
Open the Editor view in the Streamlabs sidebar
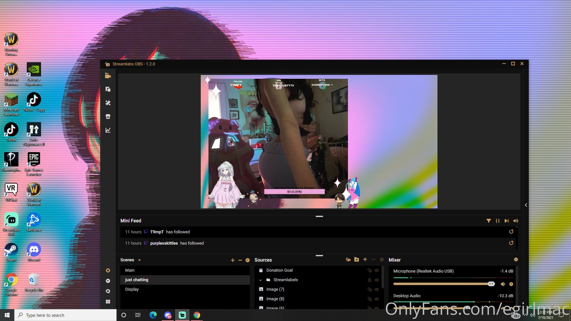tap(108, 76)
